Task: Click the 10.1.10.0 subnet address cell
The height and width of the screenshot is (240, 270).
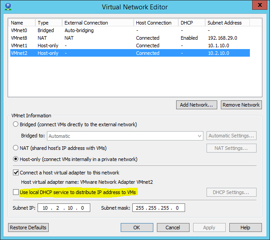Action: [219, 46]
